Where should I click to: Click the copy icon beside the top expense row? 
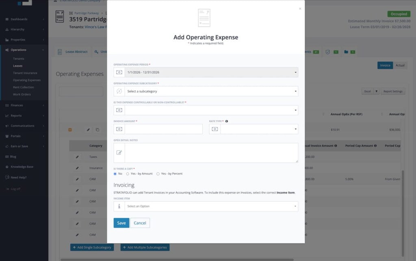[x=97, y=130]
